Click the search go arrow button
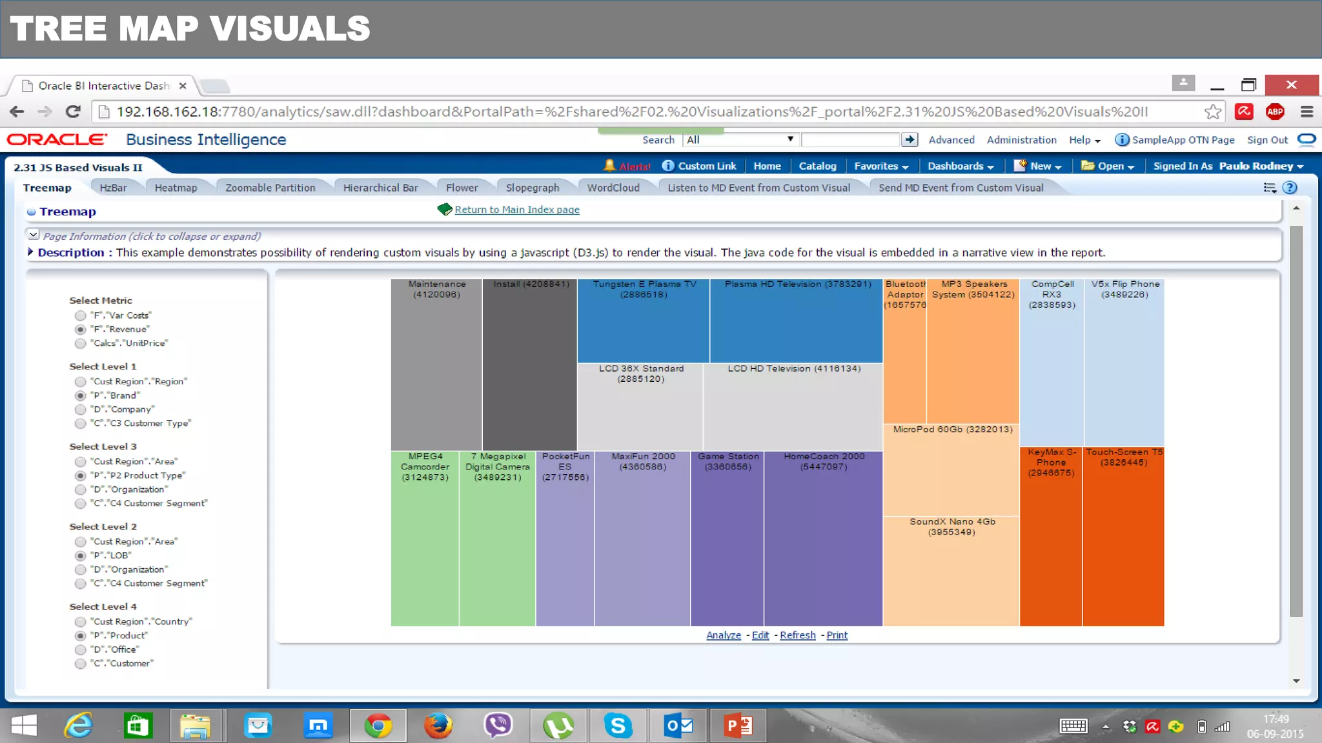 click(910, 139)
